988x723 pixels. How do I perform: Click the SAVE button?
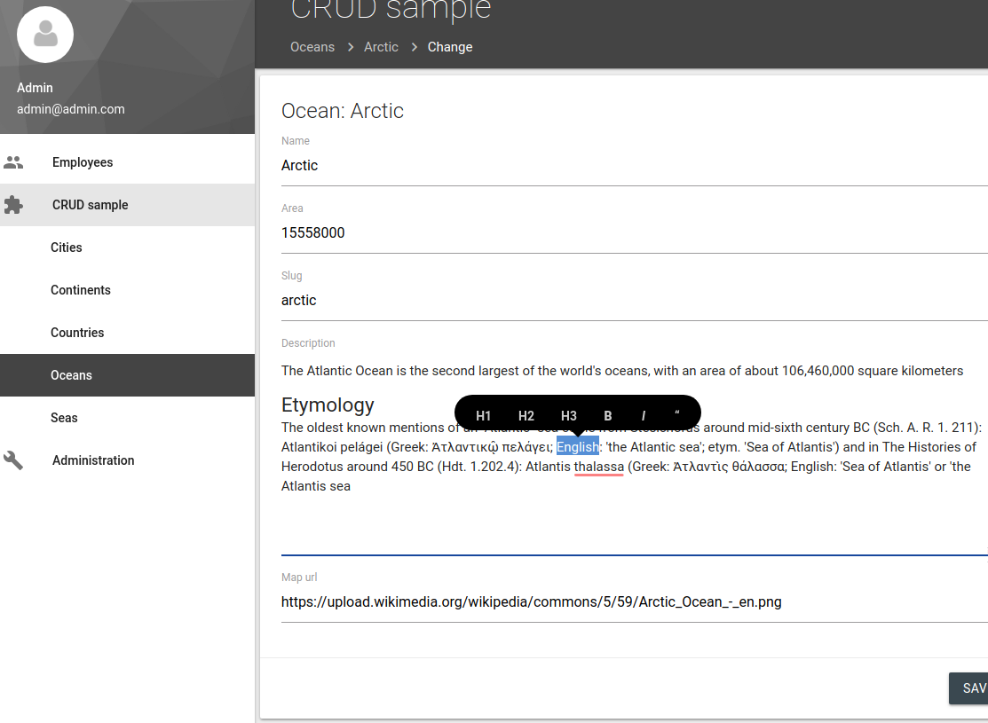969,688
